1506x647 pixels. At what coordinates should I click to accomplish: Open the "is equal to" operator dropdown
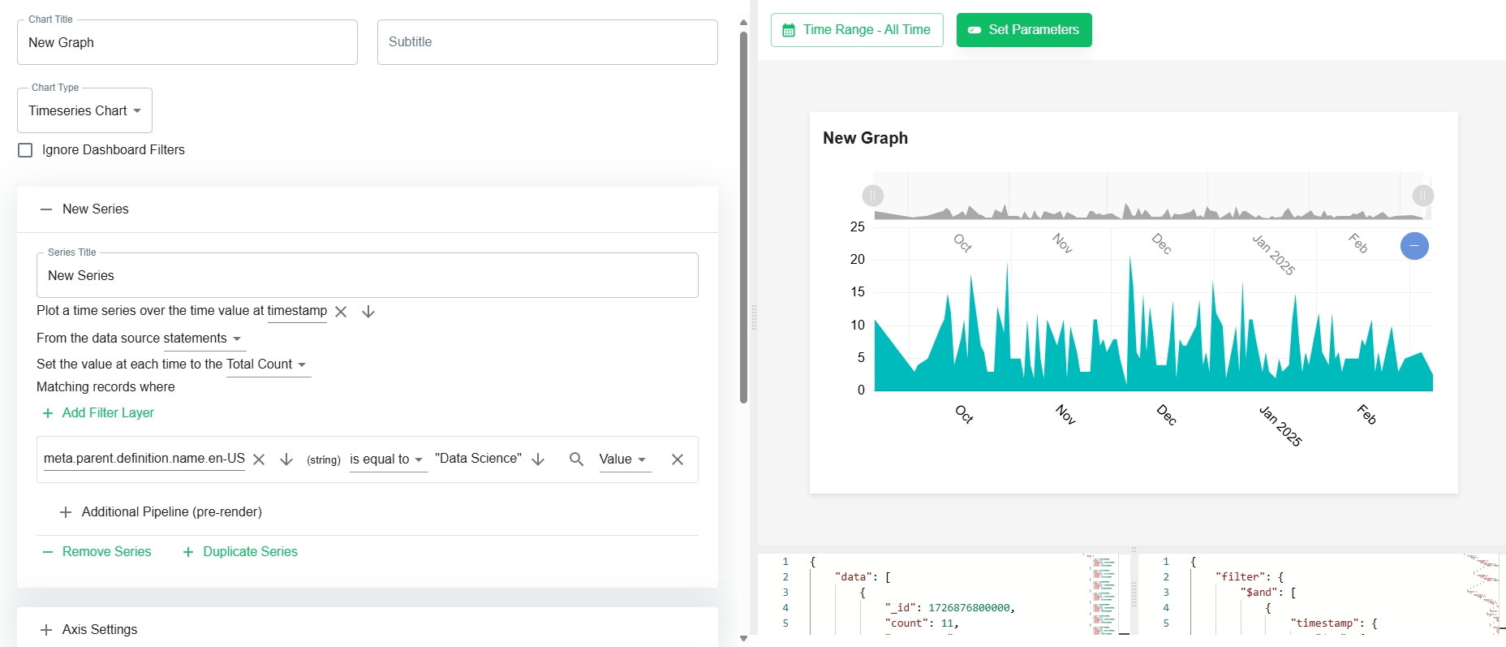pyautogui.click(x=388, y=459)
